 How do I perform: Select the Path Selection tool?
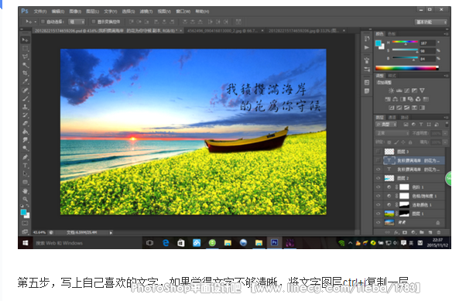pos(26,173)
